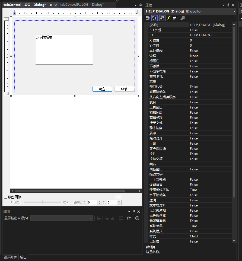Unpin the output window
This screenshot has width=242, height=261.
click(134, 211)
